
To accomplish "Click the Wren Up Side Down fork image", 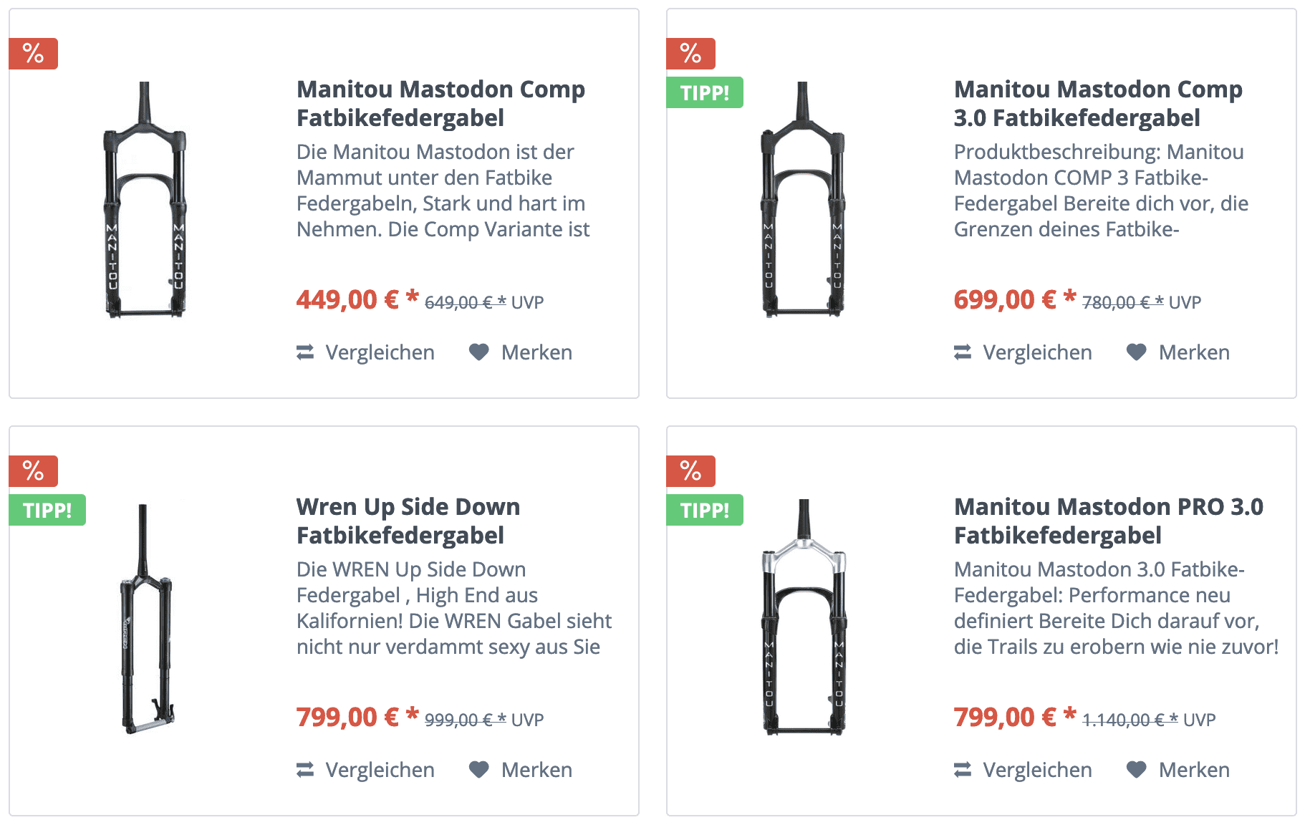I will click(x=146, y=619).
